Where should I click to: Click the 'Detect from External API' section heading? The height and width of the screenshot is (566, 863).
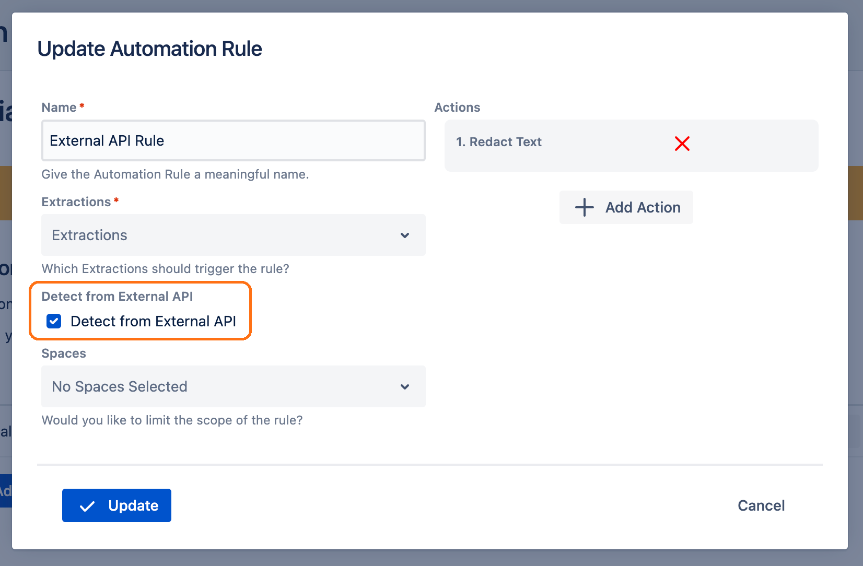[117, 297]
